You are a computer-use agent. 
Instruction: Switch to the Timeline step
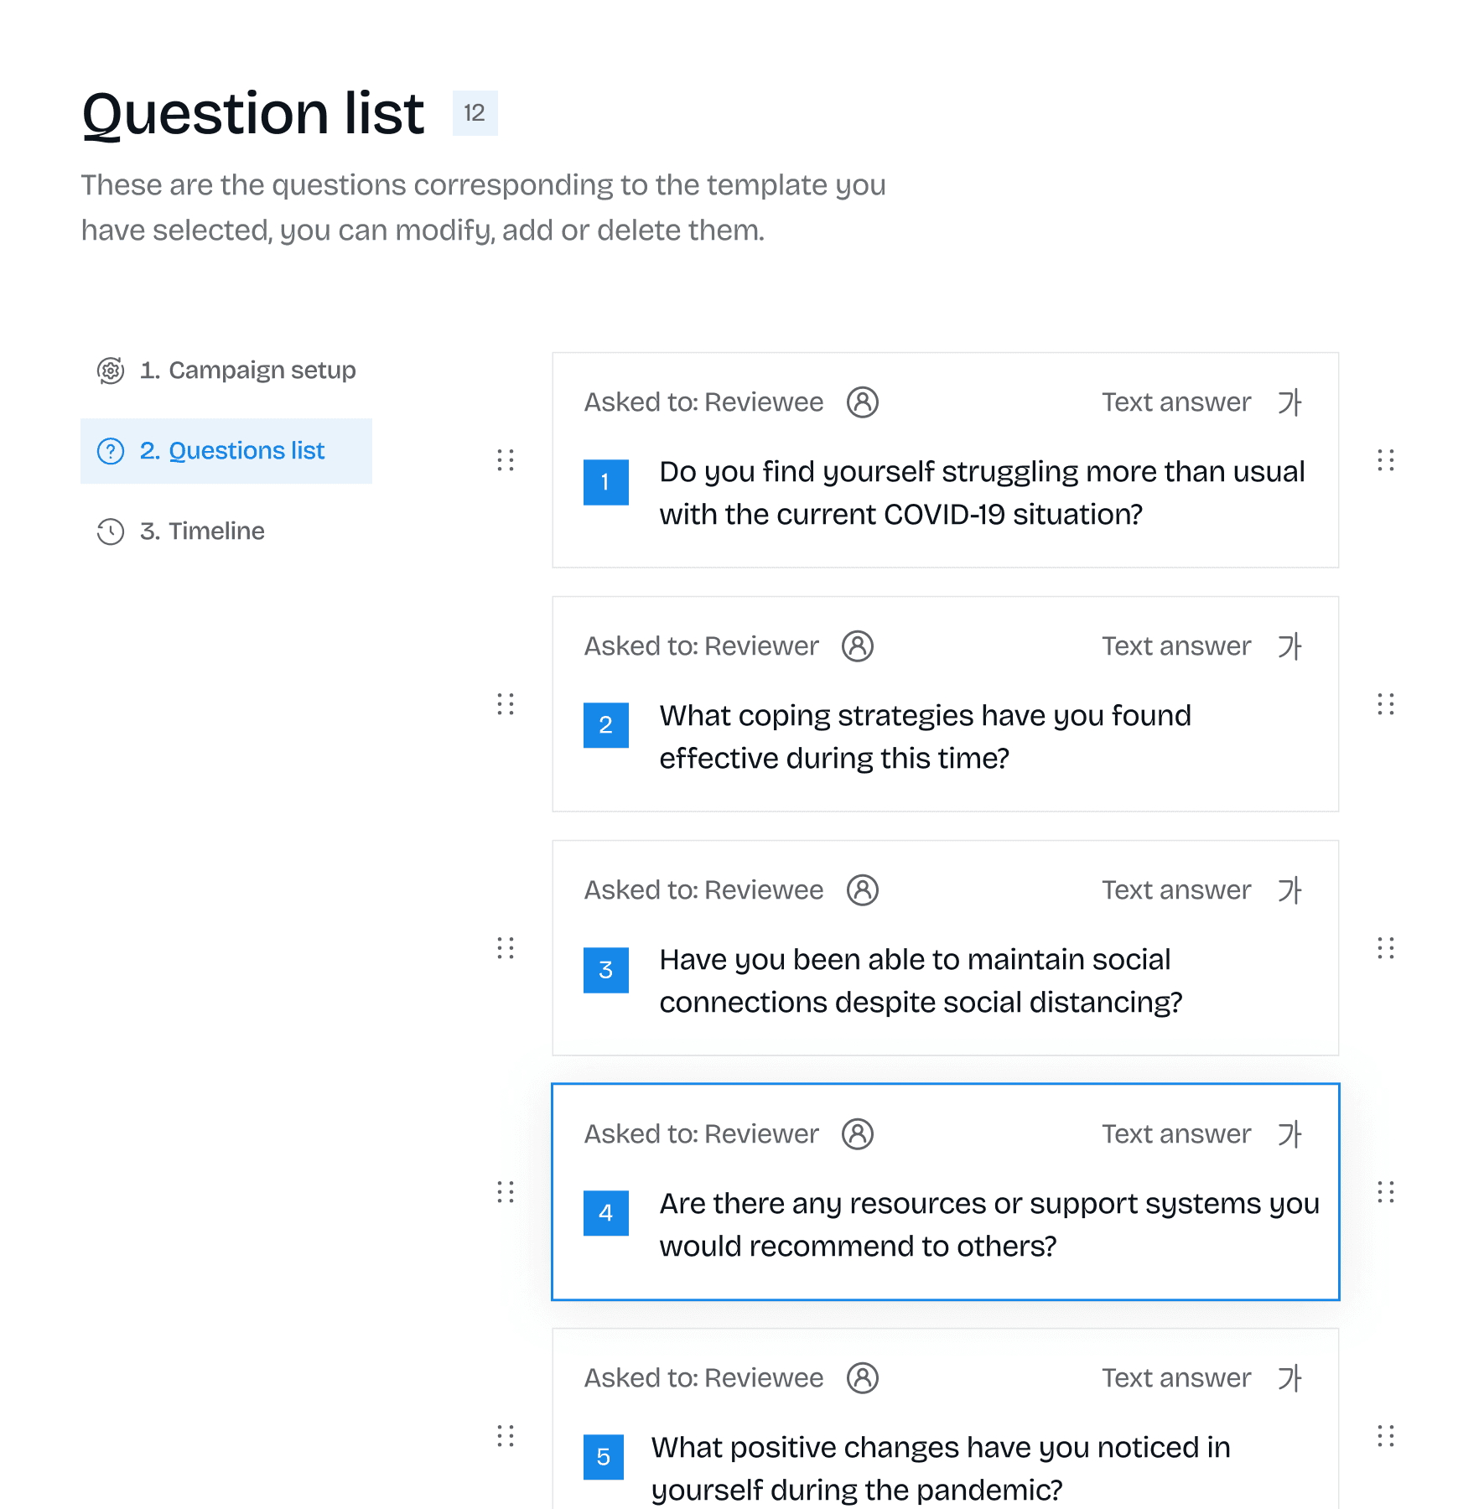[x=203, y=532]
